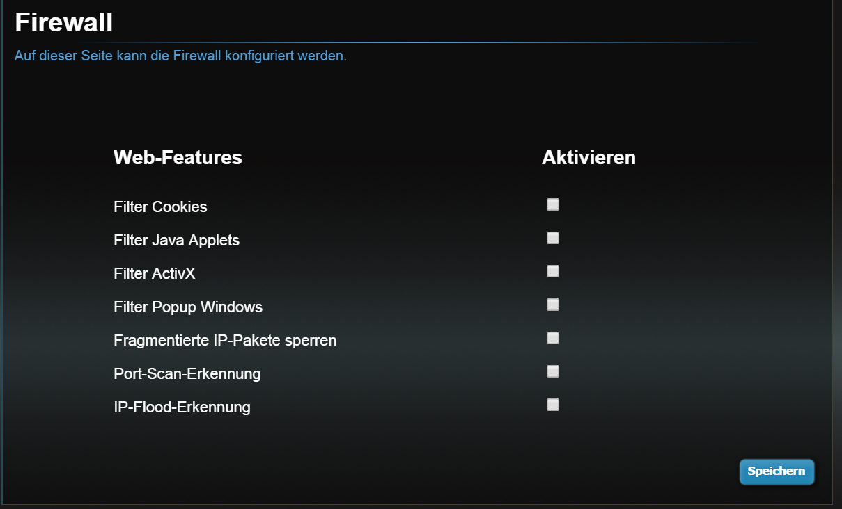Turn on the Filter Popup Windows checkbox
Viewport: 842px width, 509px height.
coord(553,305)
